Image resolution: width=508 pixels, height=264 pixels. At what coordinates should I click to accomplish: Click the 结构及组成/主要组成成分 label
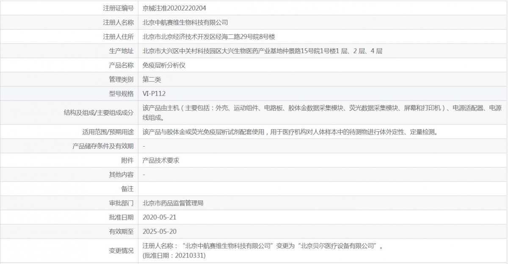98,113
